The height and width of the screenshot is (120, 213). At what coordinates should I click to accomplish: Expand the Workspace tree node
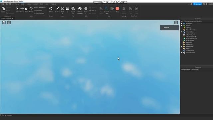[182, 24]
